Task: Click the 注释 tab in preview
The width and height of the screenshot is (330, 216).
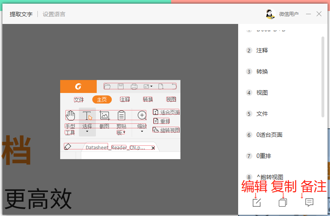Action: [x=125, y=99]
